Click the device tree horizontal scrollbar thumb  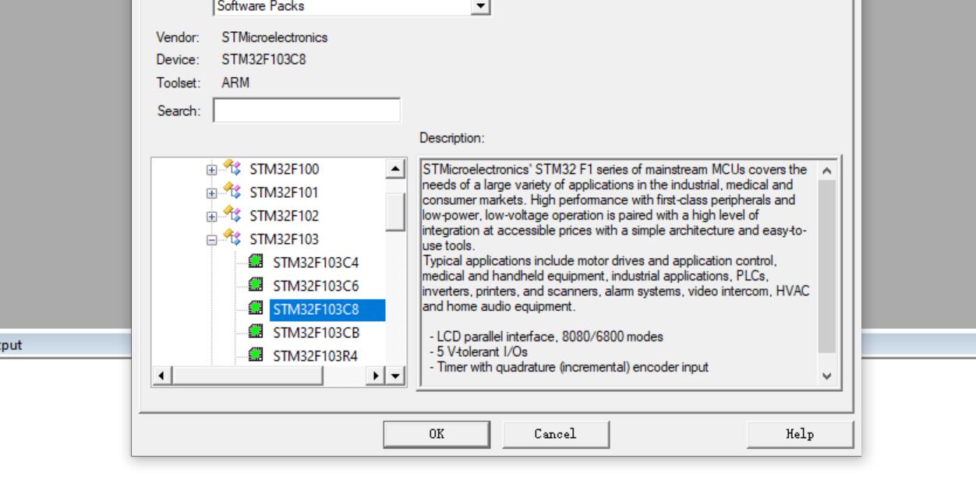coord(248,377)
